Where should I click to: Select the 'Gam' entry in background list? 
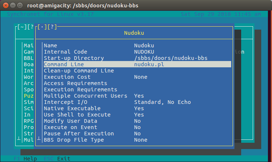click(29, 52)
